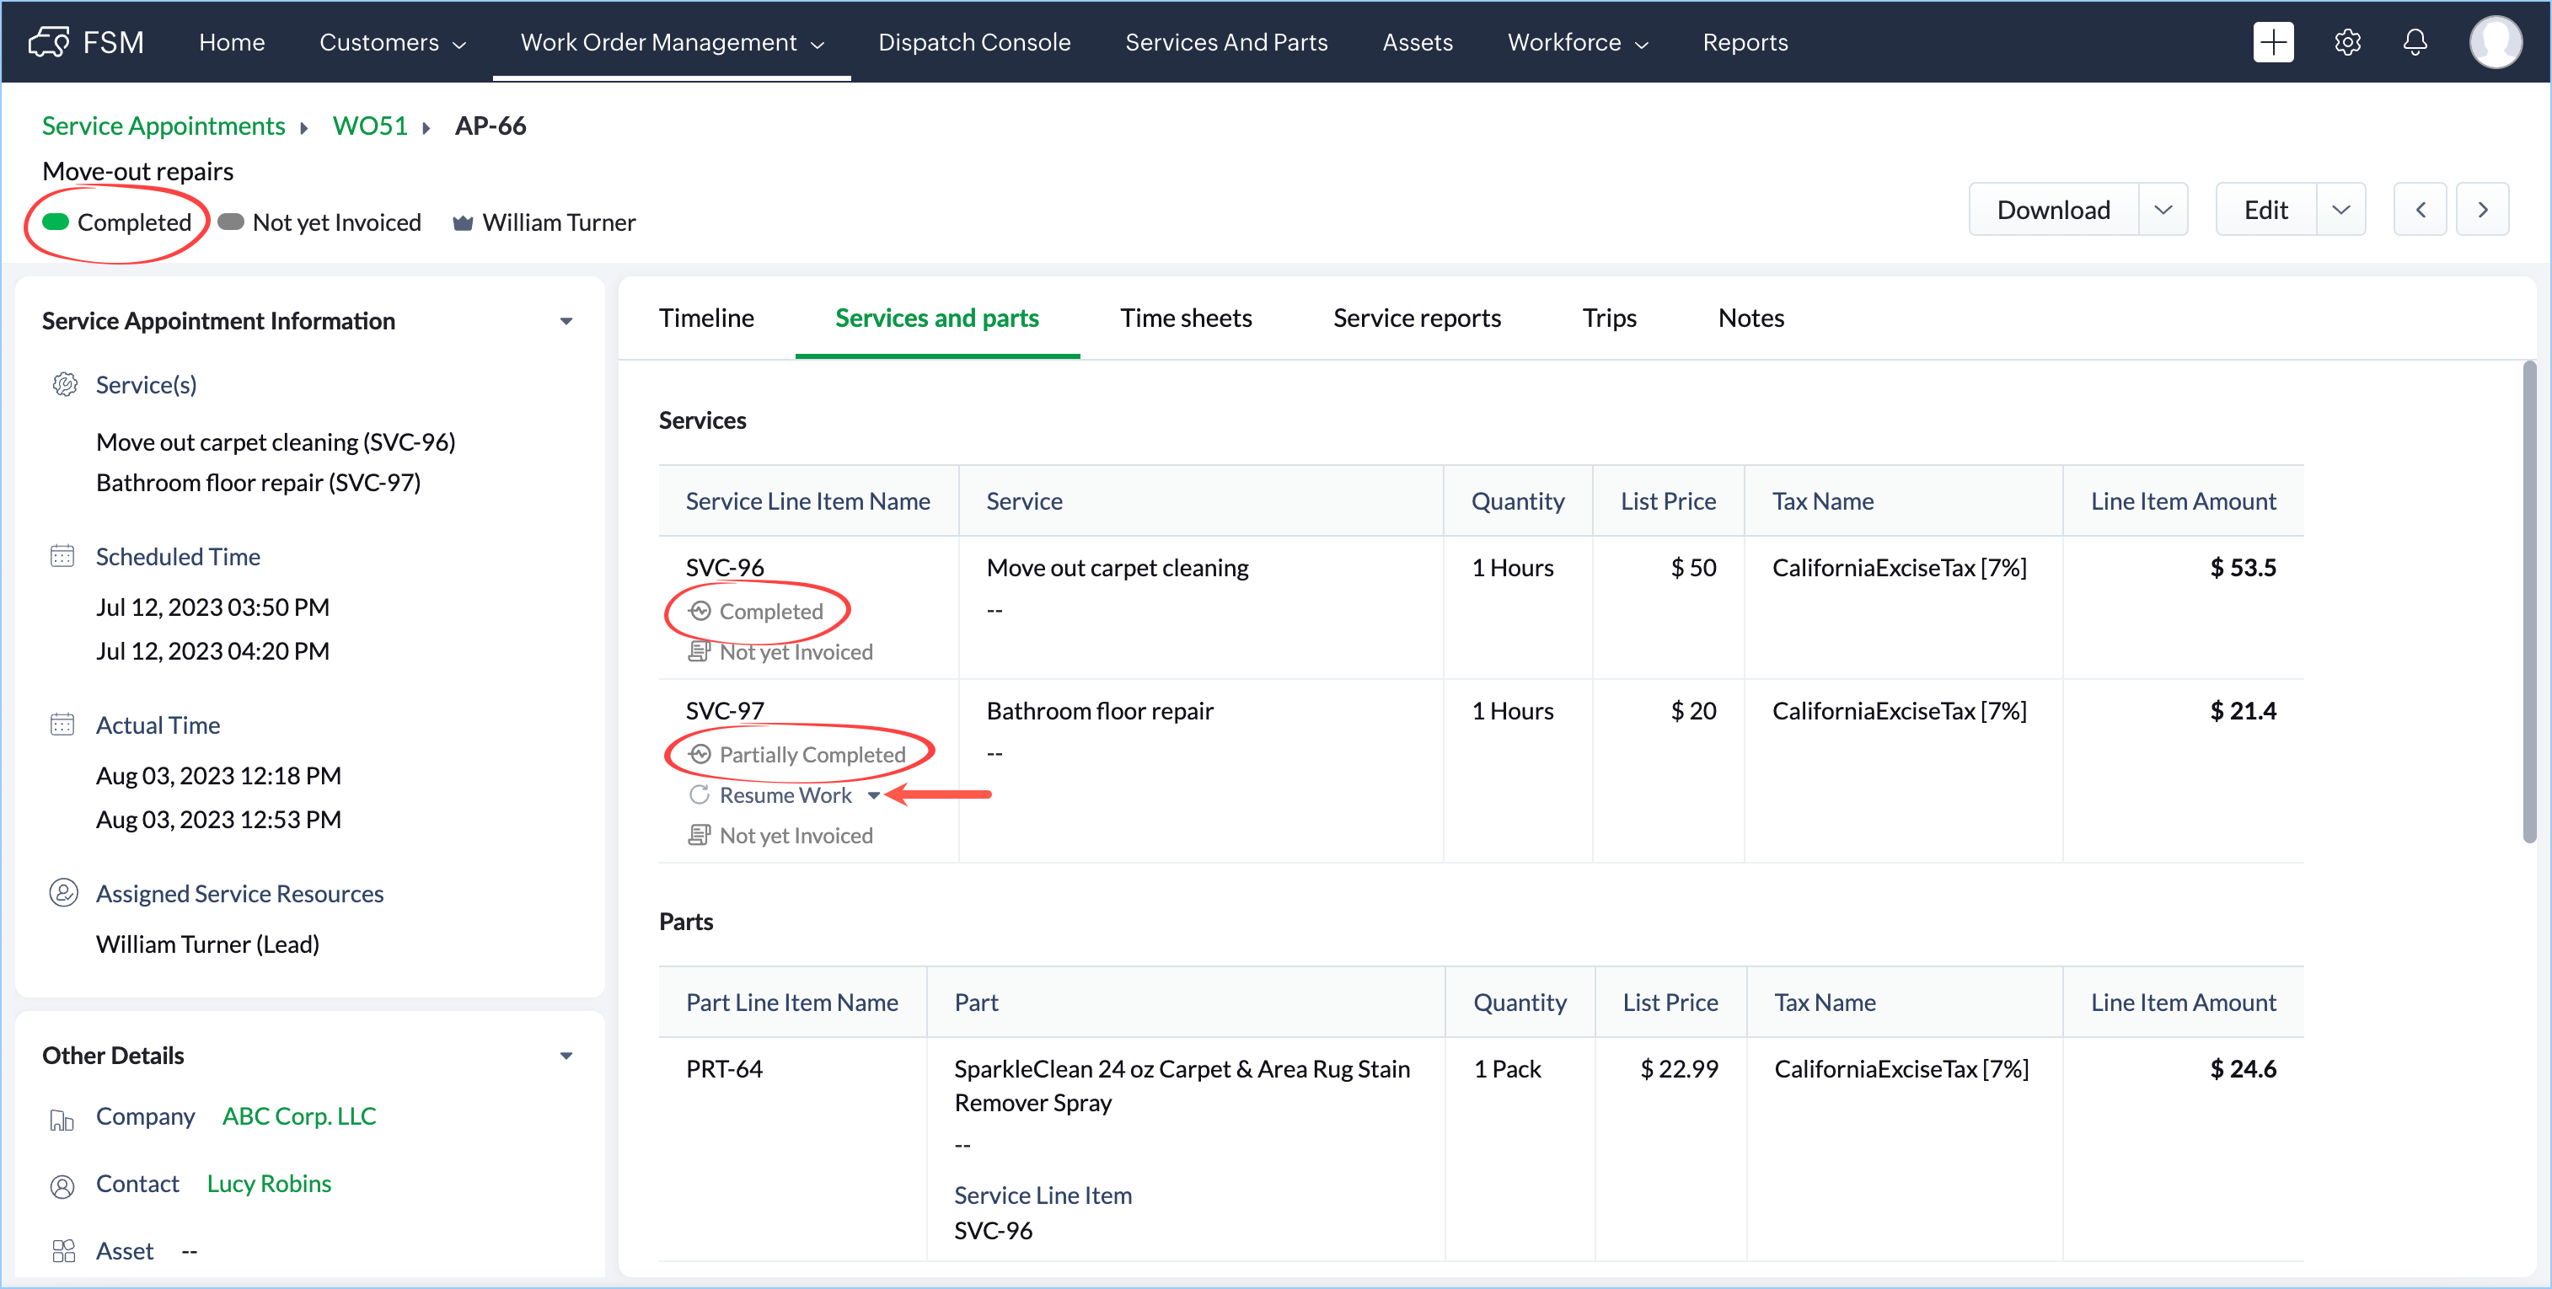The height and width of the screenshot is (1289, 2552).
Task: Click SVC-96 Completed status icon
Action: tap(700, 611)
